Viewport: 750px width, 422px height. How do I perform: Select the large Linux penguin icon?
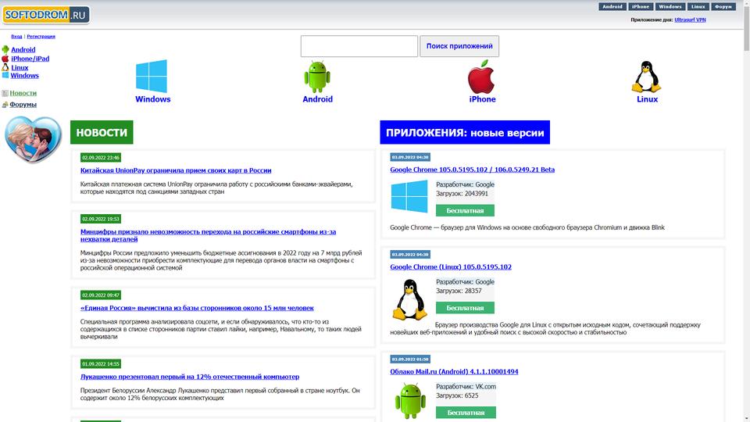647,77
